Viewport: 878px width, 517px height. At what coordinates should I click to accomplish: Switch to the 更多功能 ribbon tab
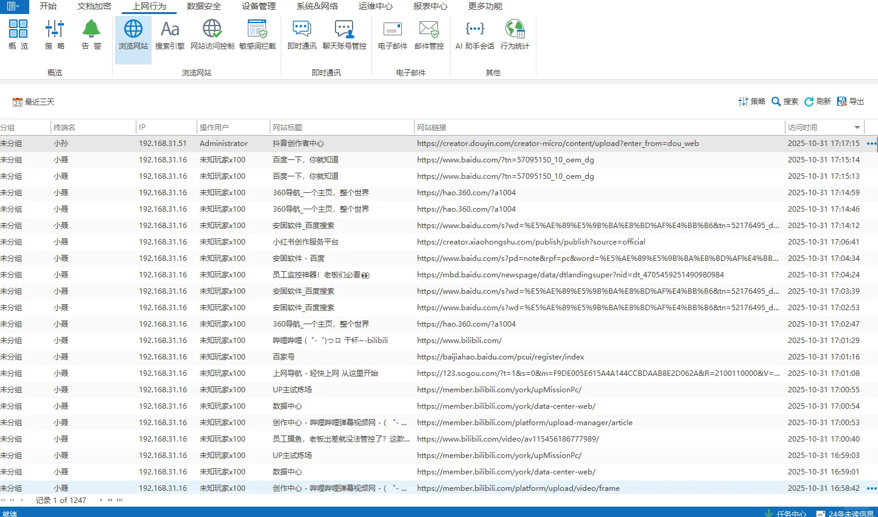(x=485, y=6)
